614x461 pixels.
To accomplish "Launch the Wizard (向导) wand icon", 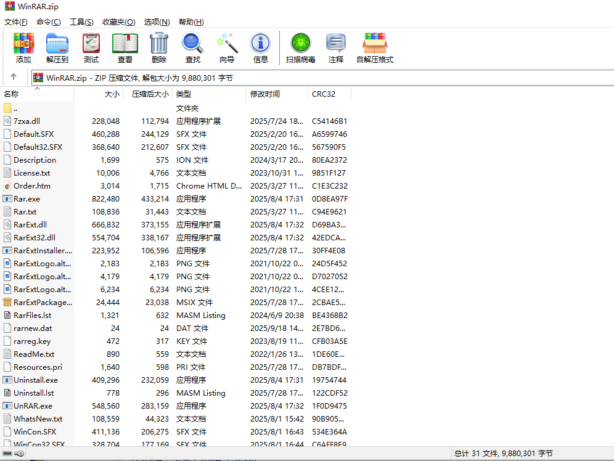I will pos(227,43).
